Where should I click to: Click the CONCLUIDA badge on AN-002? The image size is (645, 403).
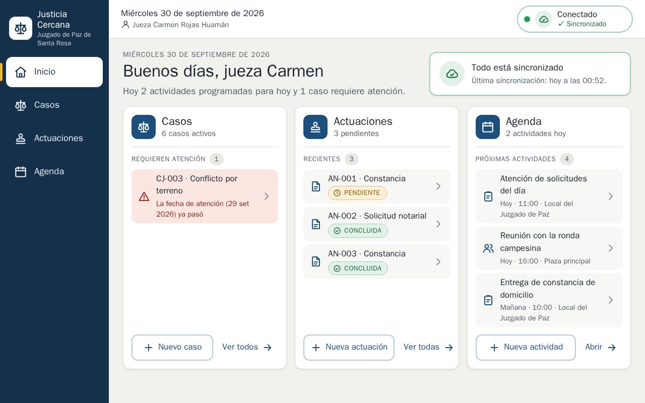click(358, 231)
